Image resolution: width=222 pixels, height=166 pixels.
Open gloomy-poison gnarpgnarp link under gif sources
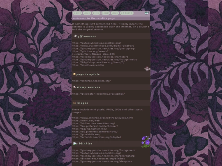103,48
